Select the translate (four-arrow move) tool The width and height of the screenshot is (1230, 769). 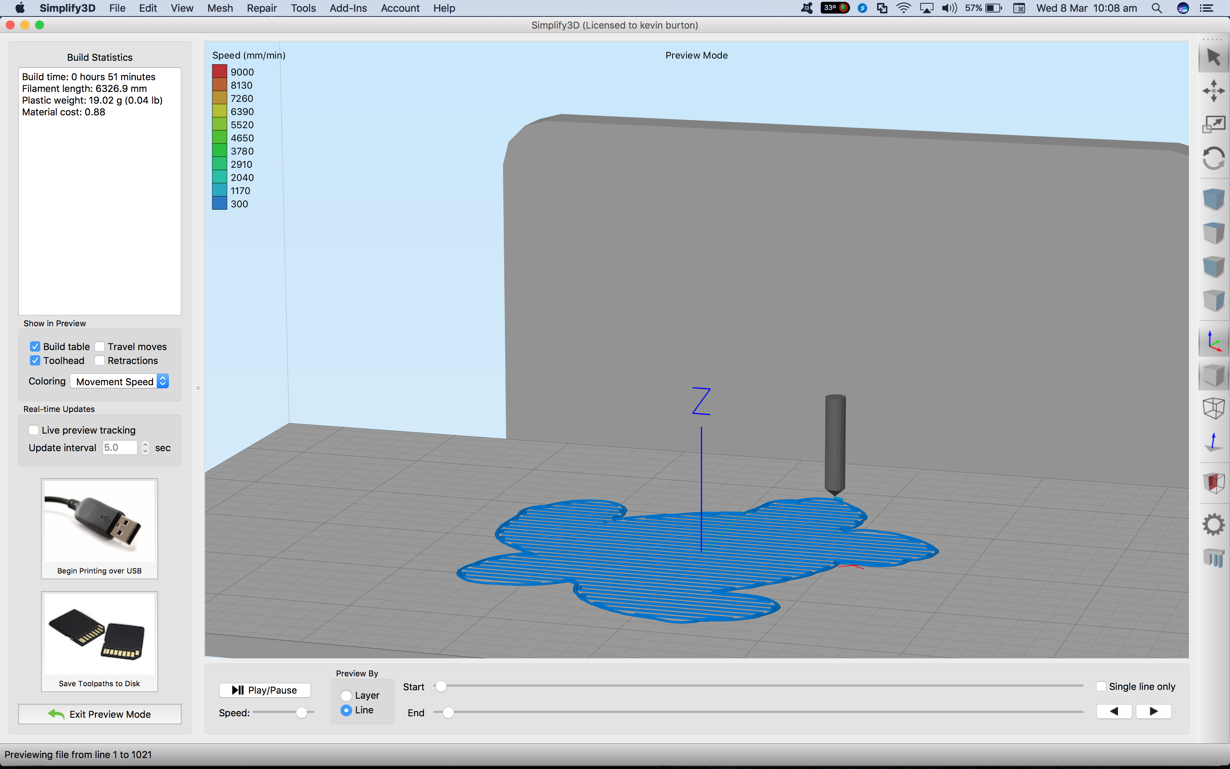(x=1214, y=91)
